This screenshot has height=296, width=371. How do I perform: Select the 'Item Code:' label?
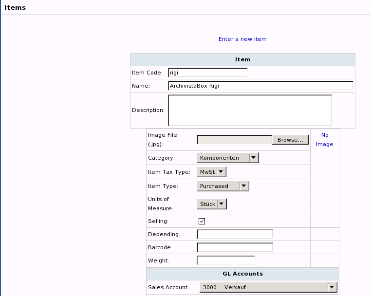pyautogui.click(x=147, y=73)
